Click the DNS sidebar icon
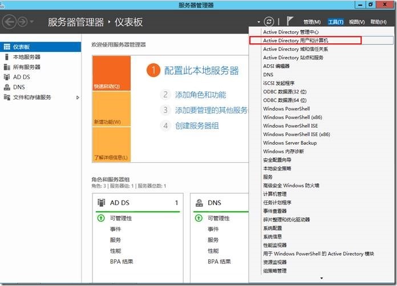The width and height of the screenshot is (397, 286). tap(7, 87)
